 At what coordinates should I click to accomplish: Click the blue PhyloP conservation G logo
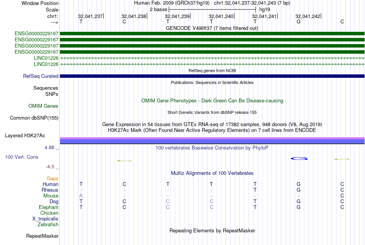(x=299, y=159)
